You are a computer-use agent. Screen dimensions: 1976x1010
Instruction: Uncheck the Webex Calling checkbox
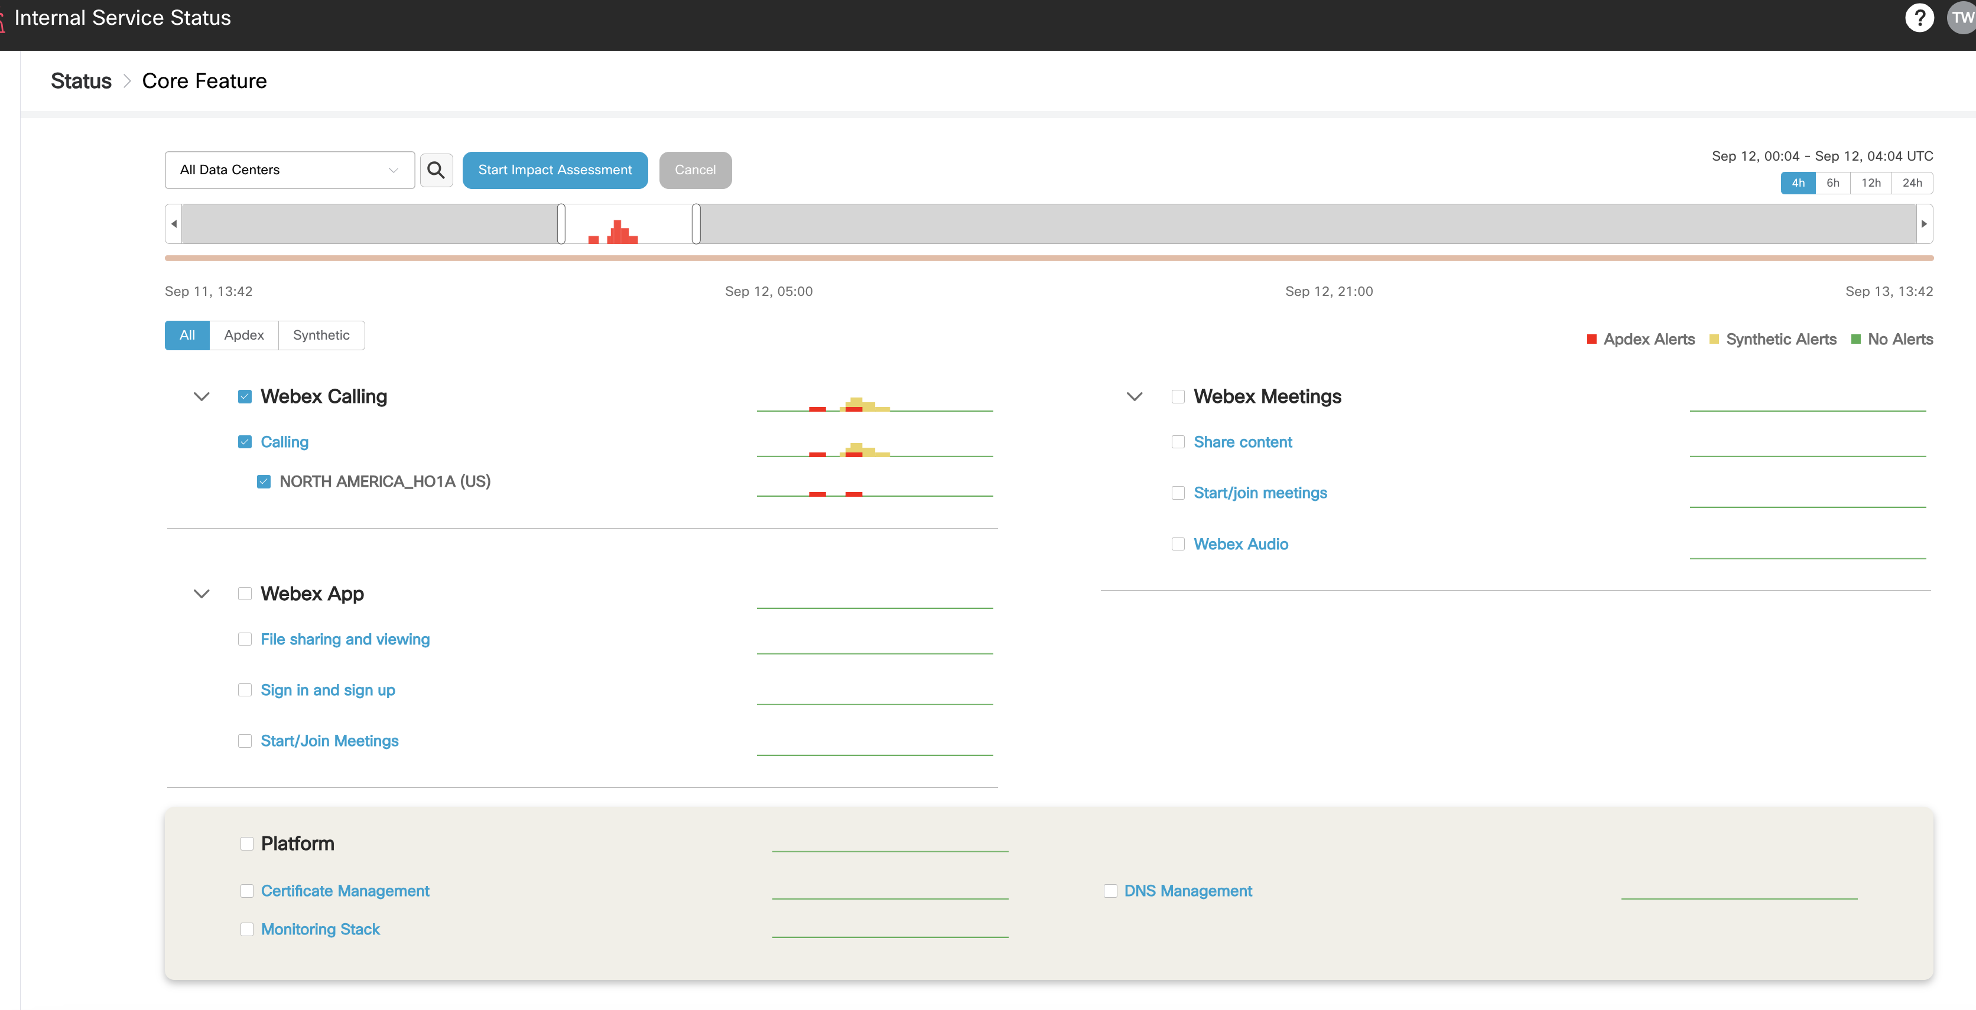245,396
